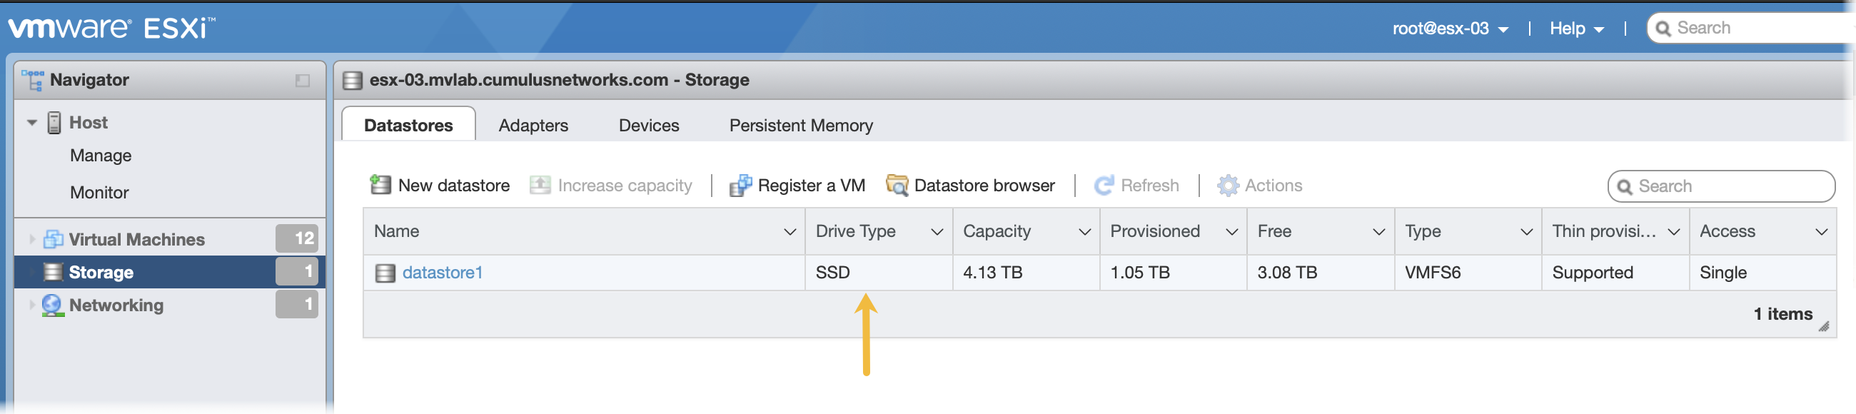This screenshot has height=414, width=1856.
Task: Switch to the Adapters tab
Action: point(533,126)
